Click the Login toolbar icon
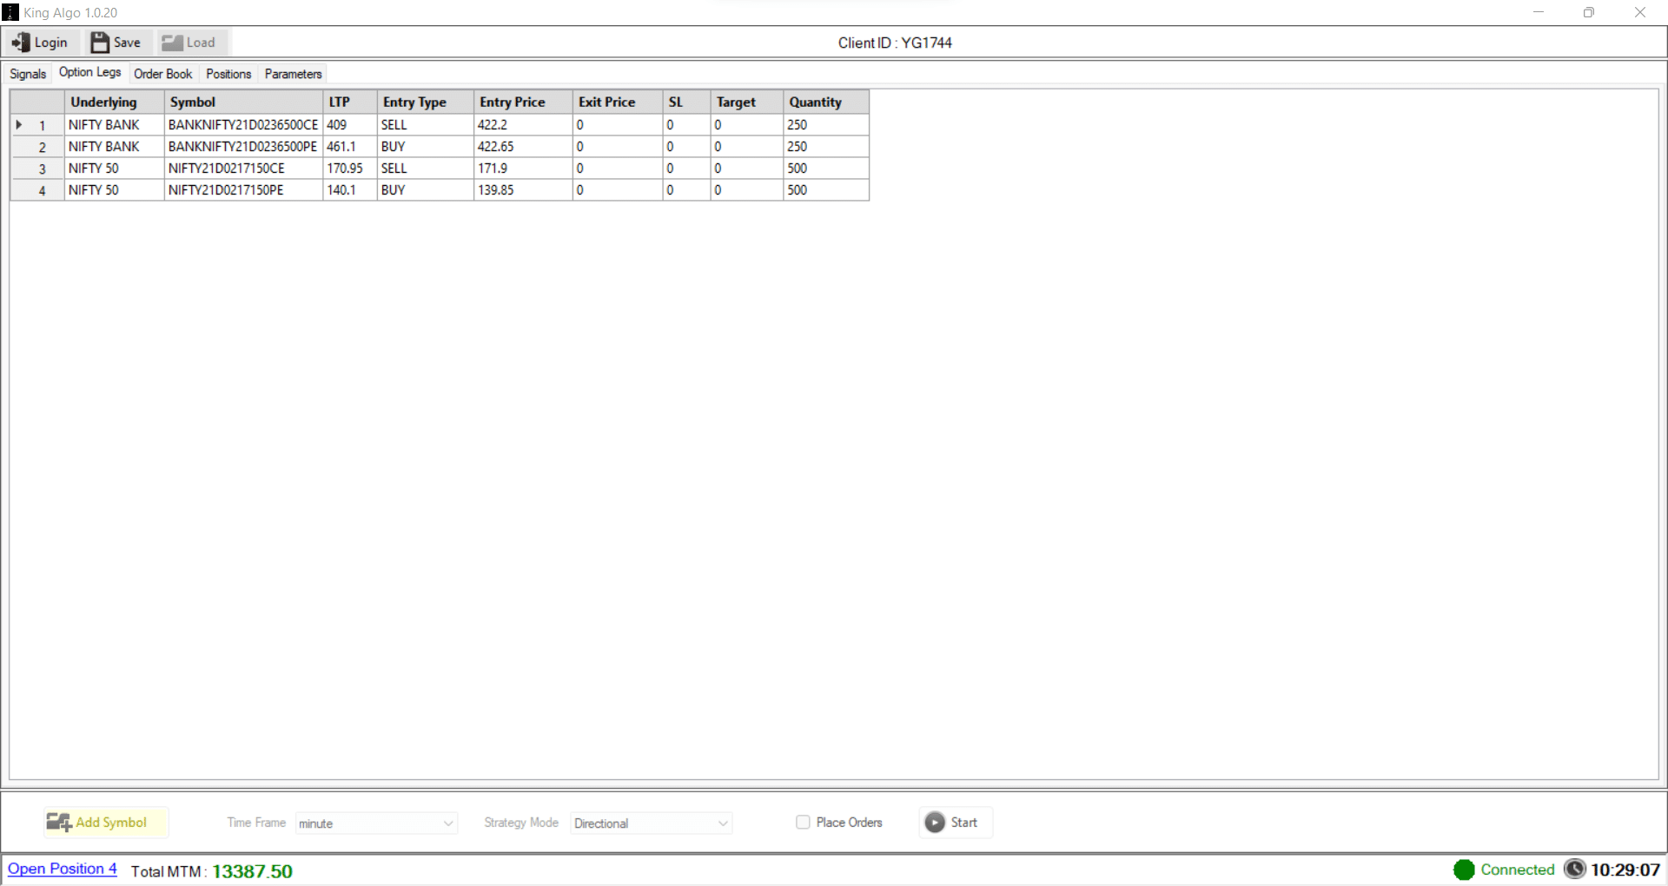The width and height of the screenshot is (1668, 886). (21, 43)
